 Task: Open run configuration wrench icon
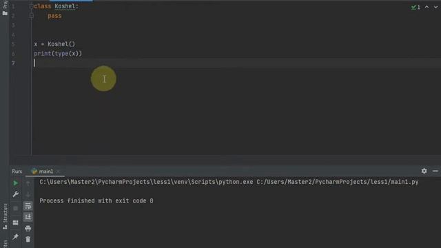pyautogui.click(x=15, y=194)
